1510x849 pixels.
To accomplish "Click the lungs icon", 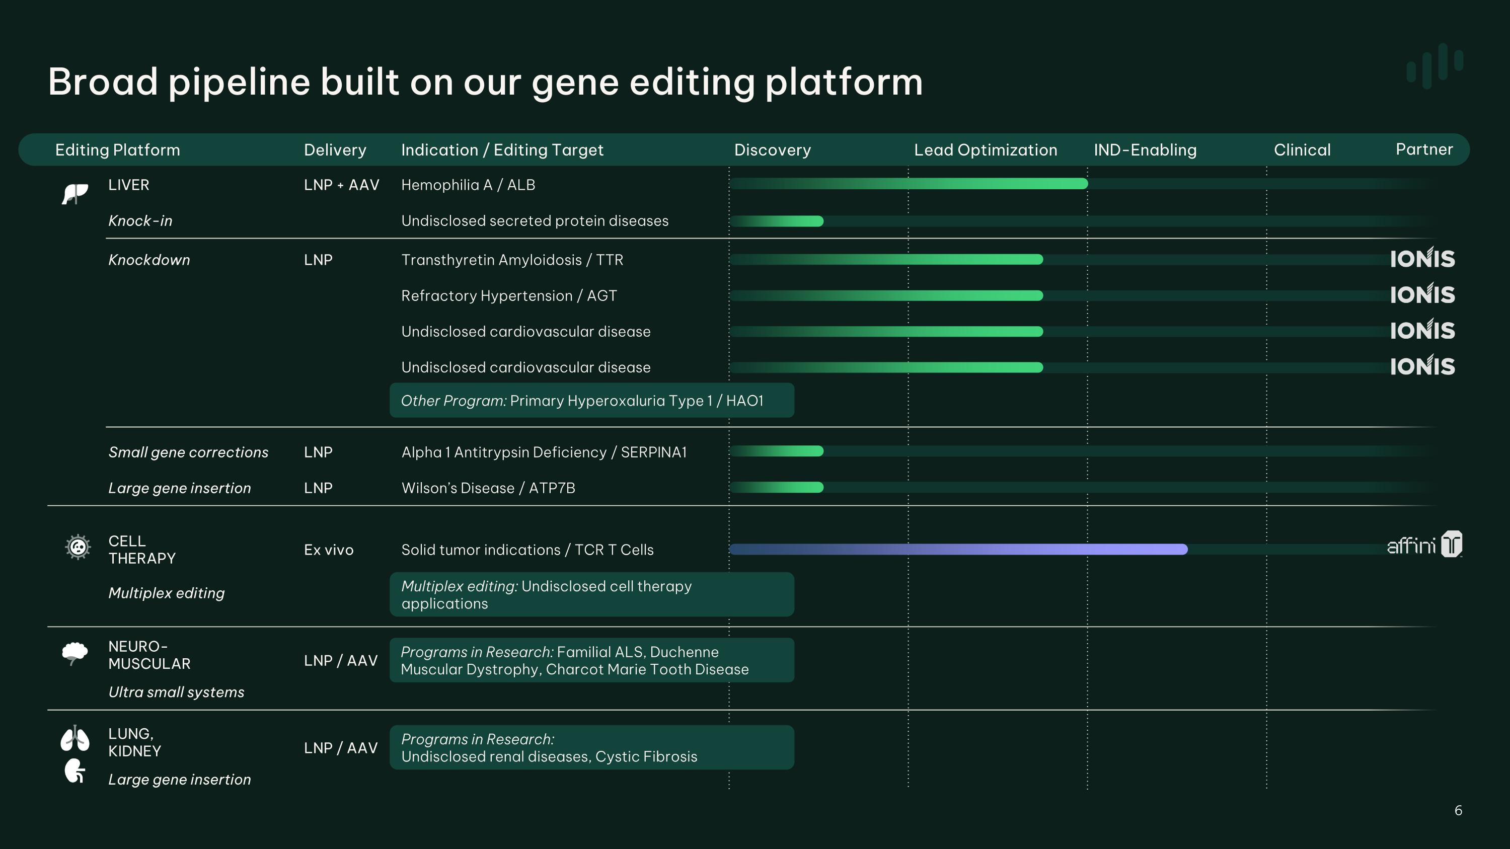I will coord(75,738).
